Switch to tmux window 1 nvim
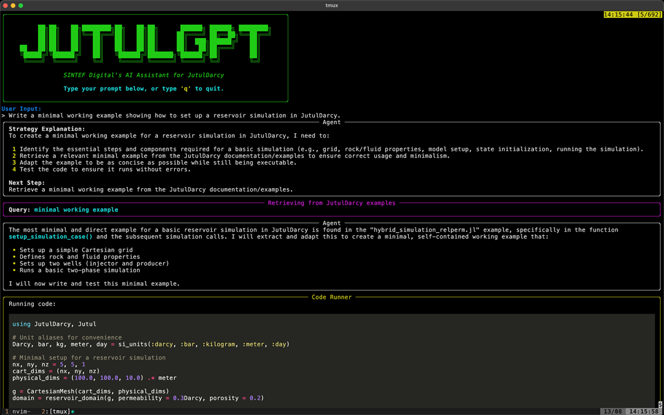 point(18,411)
